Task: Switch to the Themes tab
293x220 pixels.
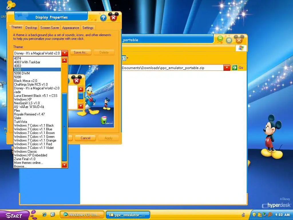Action: (17, 27)
